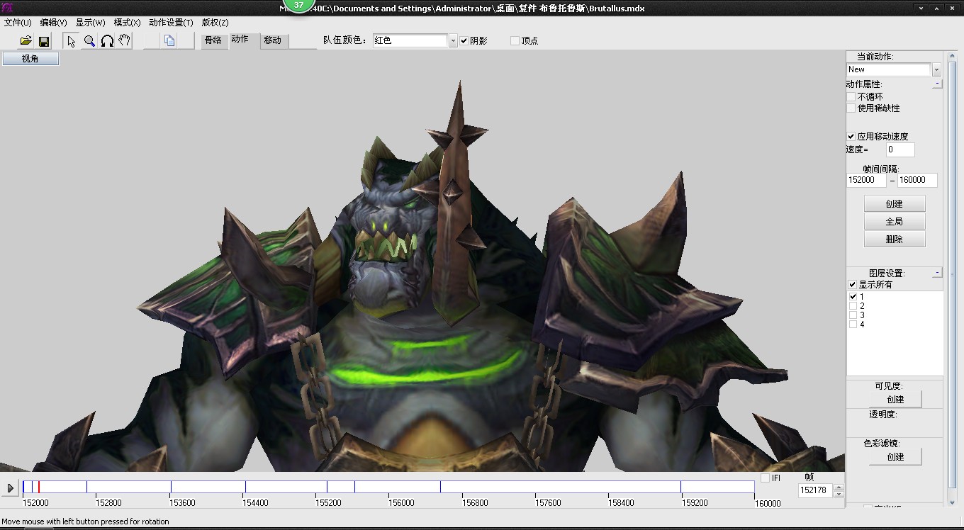Collapse the 图层设置 section
Screen dimensions: 964x530
[937, 273]
